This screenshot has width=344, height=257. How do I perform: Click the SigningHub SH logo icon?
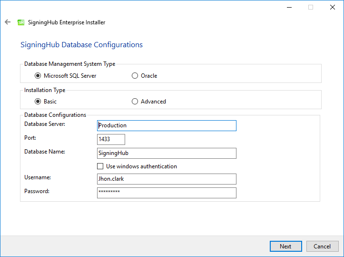click(21, 22)
